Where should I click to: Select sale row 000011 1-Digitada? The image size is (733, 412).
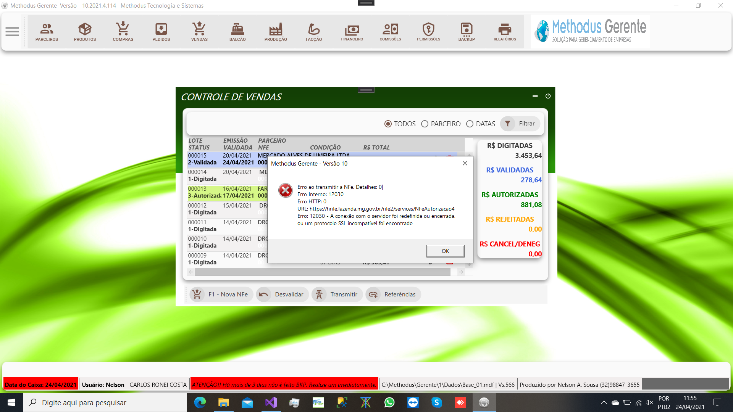coord(227,226)
